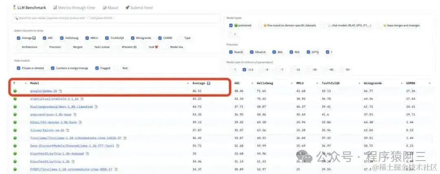
Task: Uncheck the pretrained model type
Action: (x=231, y=26)
